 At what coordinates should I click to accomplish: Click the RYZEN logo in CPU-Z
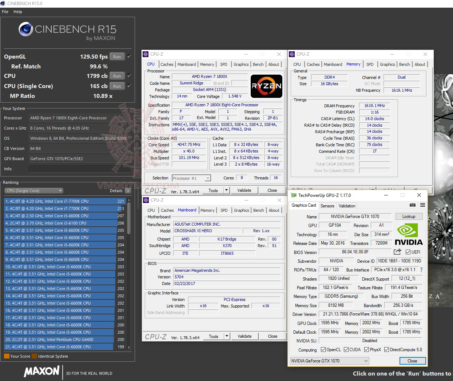coord(266,86)
